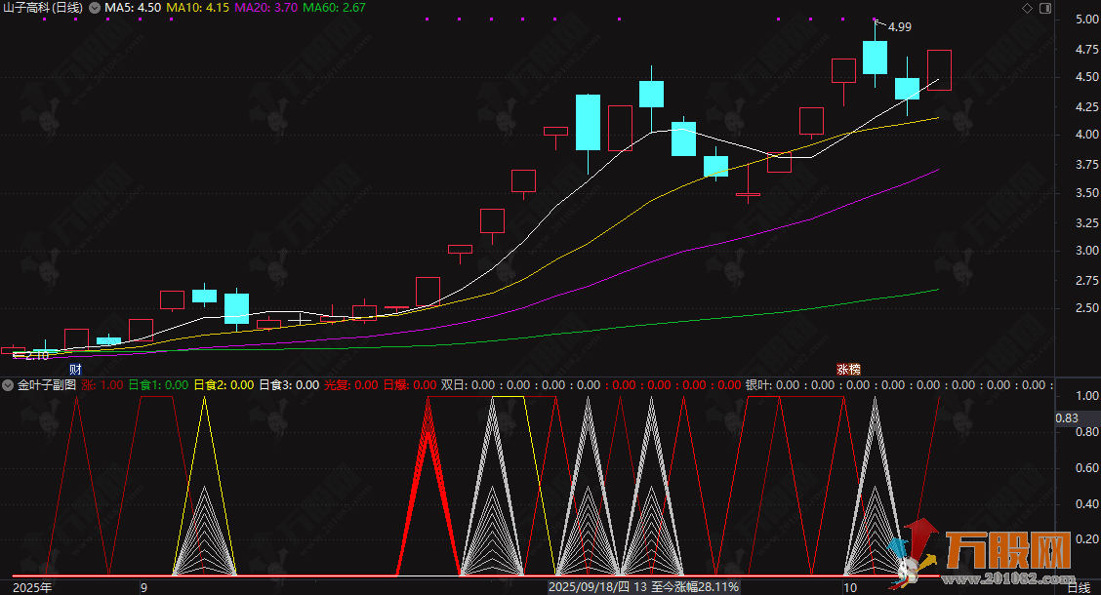Image resolution: width=1101 pixels, height=595 pixels.
Task: Click the 0.83 value tag on axis
Action: point(1067,418)
